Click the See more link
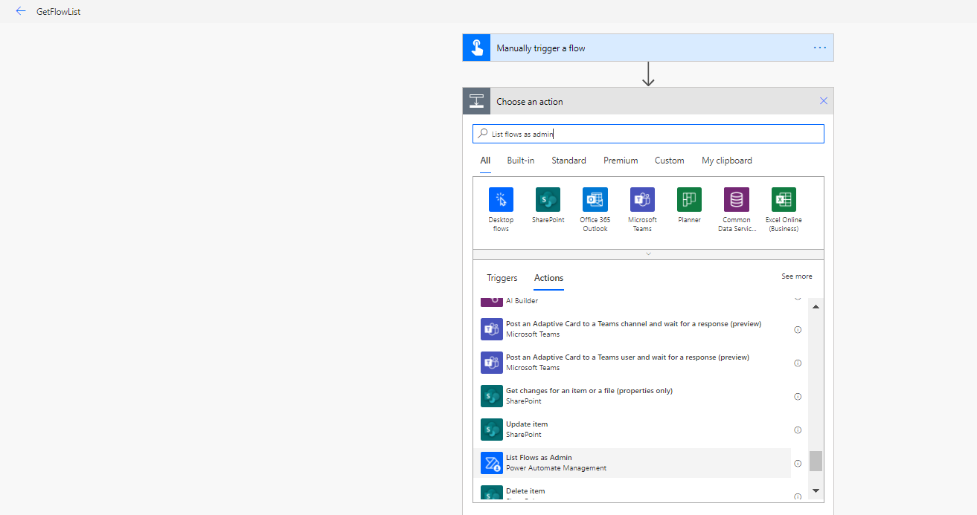Image resolution: width=977 pixels, height=515 pixels. (x=797, y=276)
